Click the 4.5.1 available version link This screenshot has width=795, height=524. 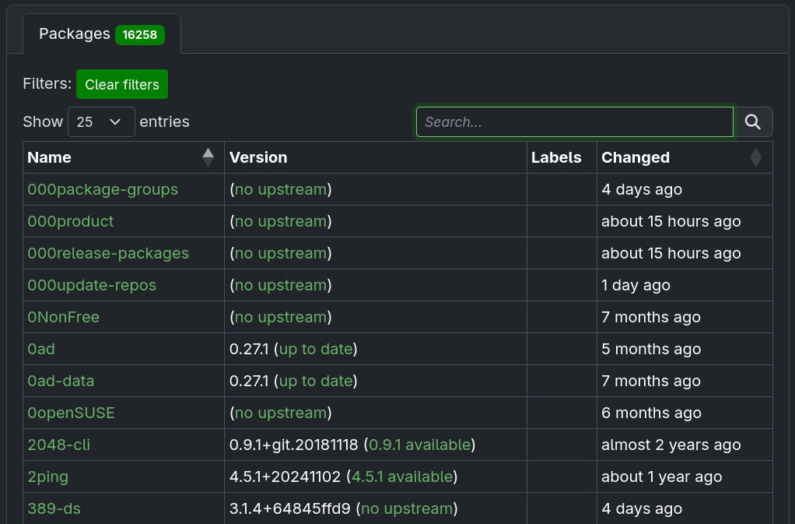pos(401,477)
